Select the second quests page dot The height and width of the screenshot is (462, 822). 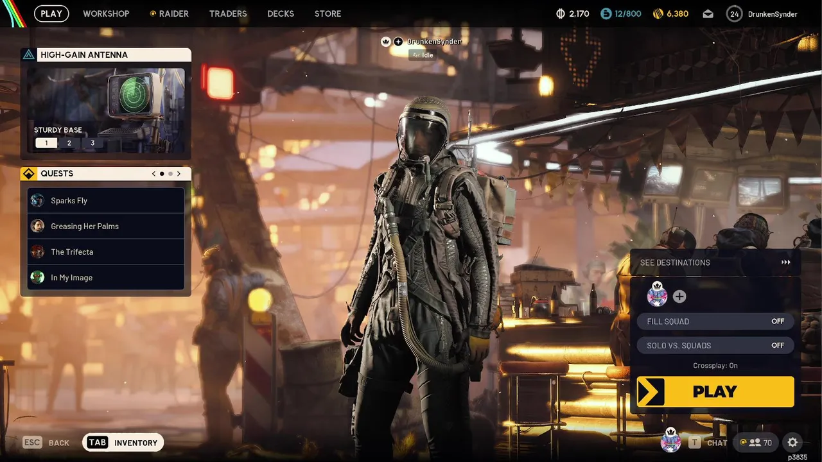pyautogui.click(x=170, y=173)
